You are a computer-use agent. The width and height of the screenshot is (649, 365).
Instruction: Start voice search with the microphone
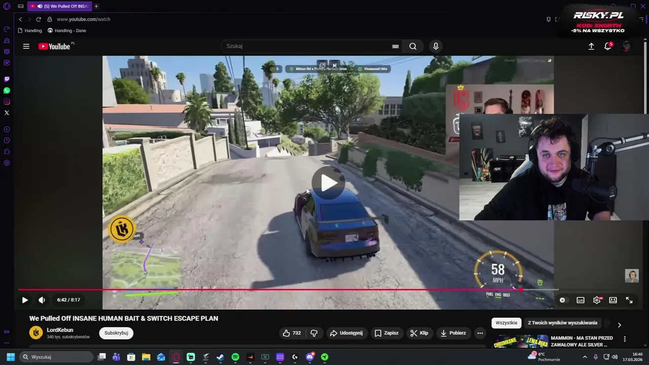(x=436, y=46)
